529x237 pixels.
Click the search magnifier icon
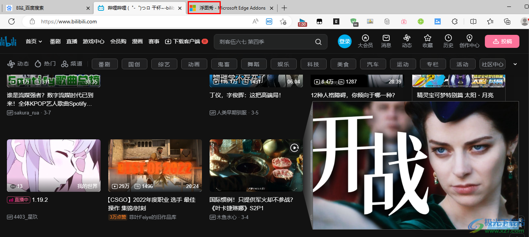click(318, 42)
